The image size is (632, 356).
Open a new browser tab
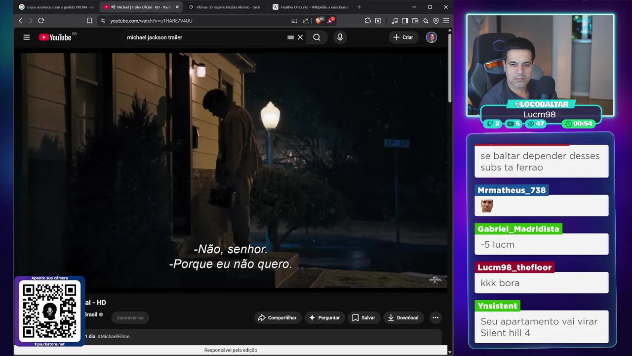[359, 7]
